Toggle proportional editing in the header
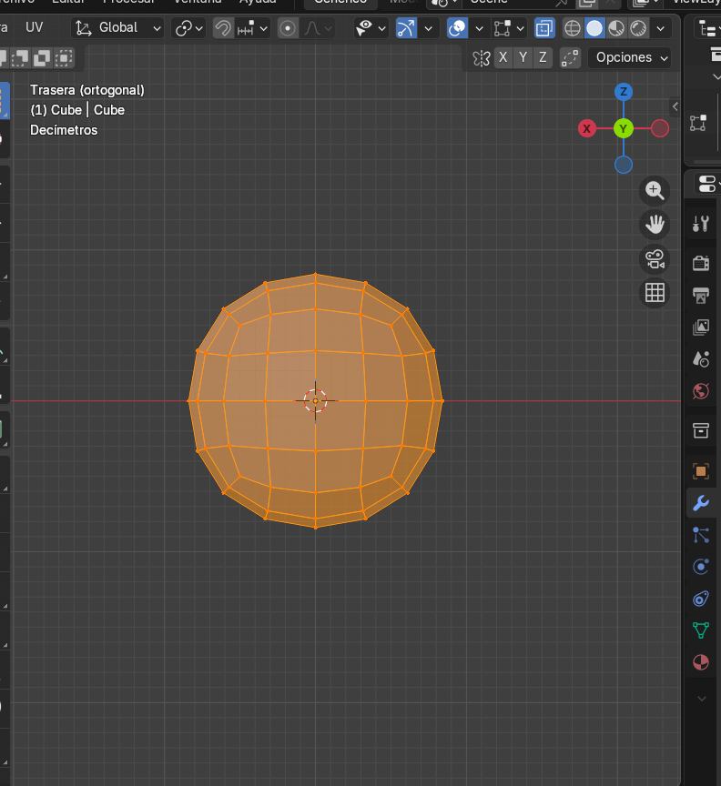721x786 pixels. (x=289, y=28)
